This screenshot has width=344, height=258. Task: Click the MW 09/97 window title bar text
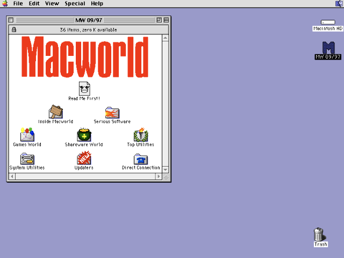89,20
